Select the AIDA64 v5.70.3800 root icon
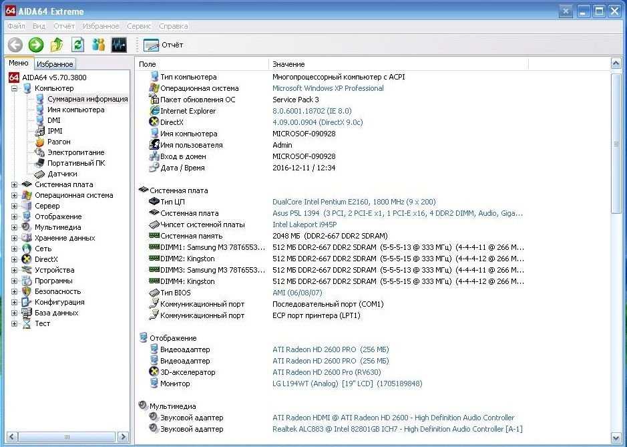 14,78
